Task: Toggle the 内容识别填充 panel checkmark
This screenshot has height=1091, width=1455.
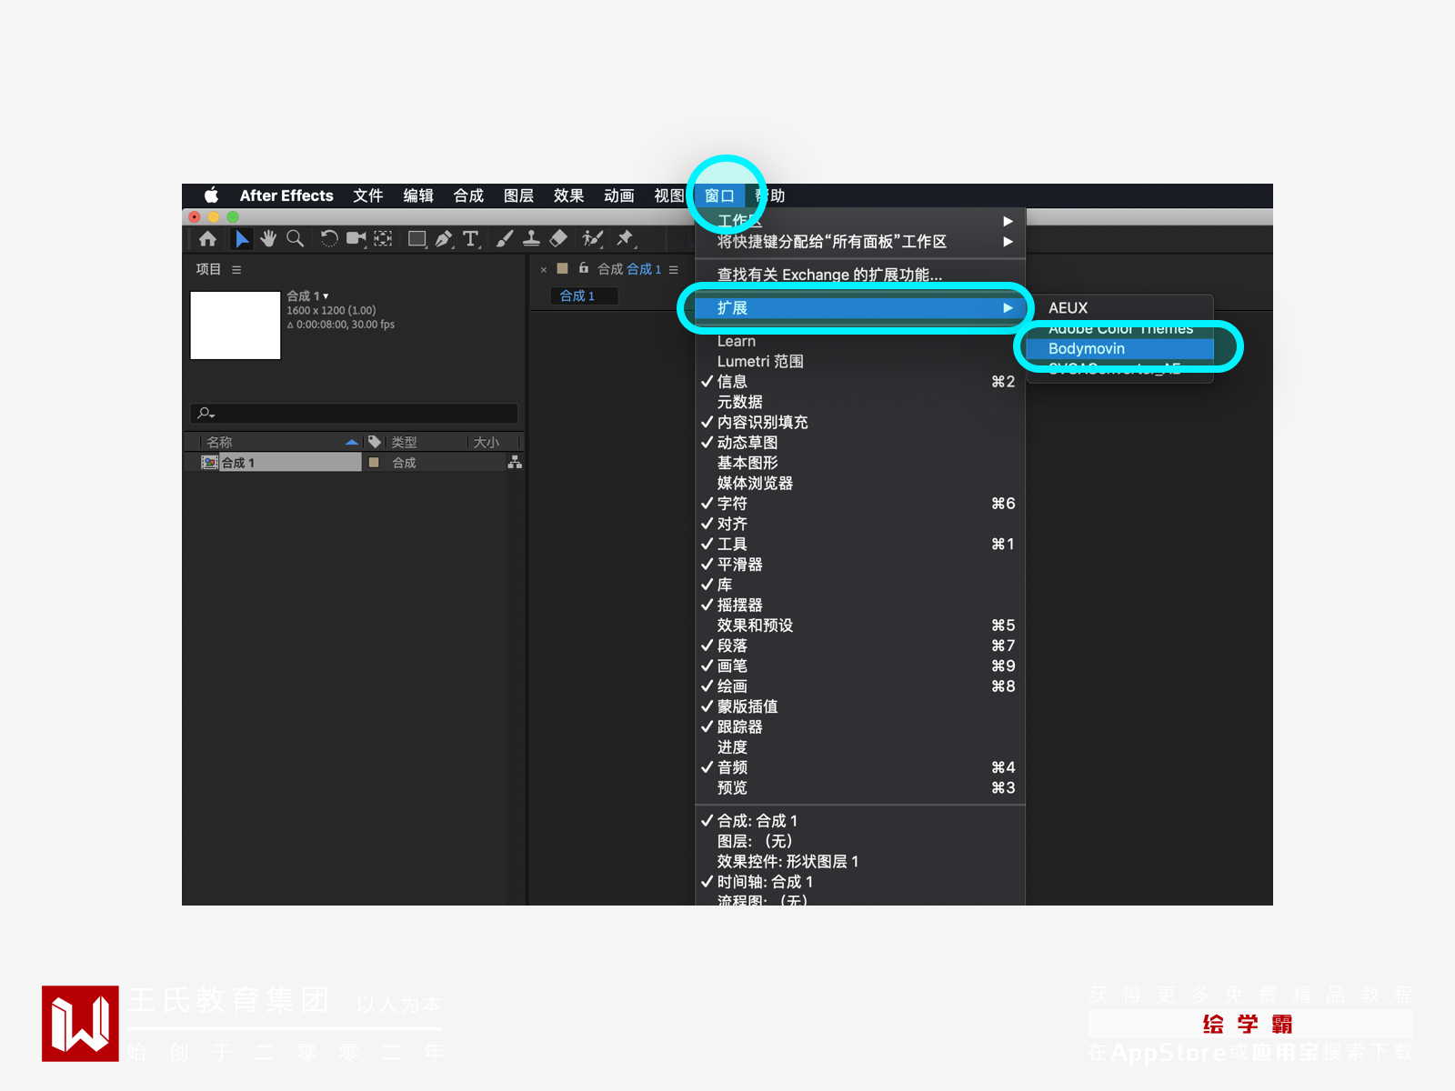Action: point(707,422)
